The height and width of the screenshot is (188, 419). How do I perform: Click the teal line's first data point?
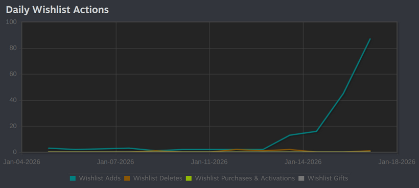pos(49,148)
